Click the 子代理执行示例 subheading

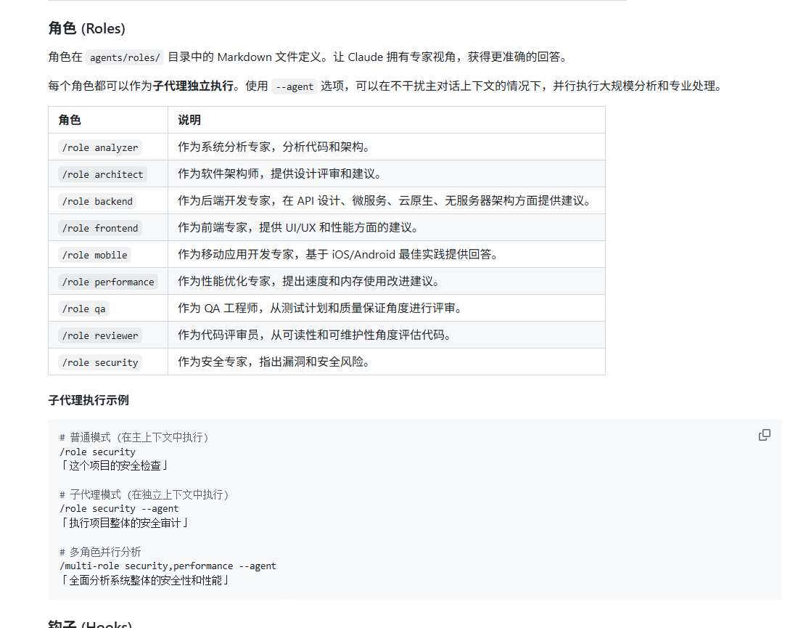(x=89, y=400)
